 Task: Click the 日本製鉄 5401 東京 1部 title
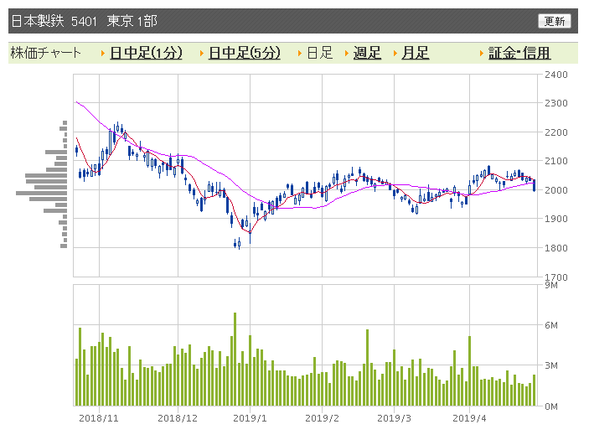85,21
